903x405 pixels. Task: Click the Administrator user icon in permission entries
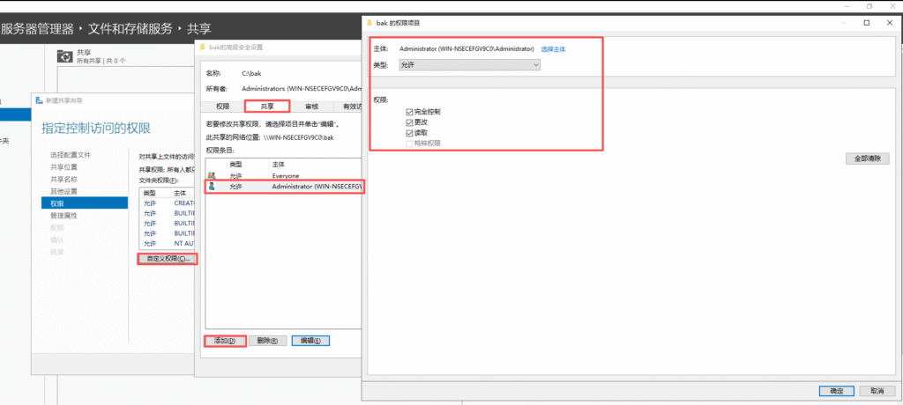coord(211,188)
